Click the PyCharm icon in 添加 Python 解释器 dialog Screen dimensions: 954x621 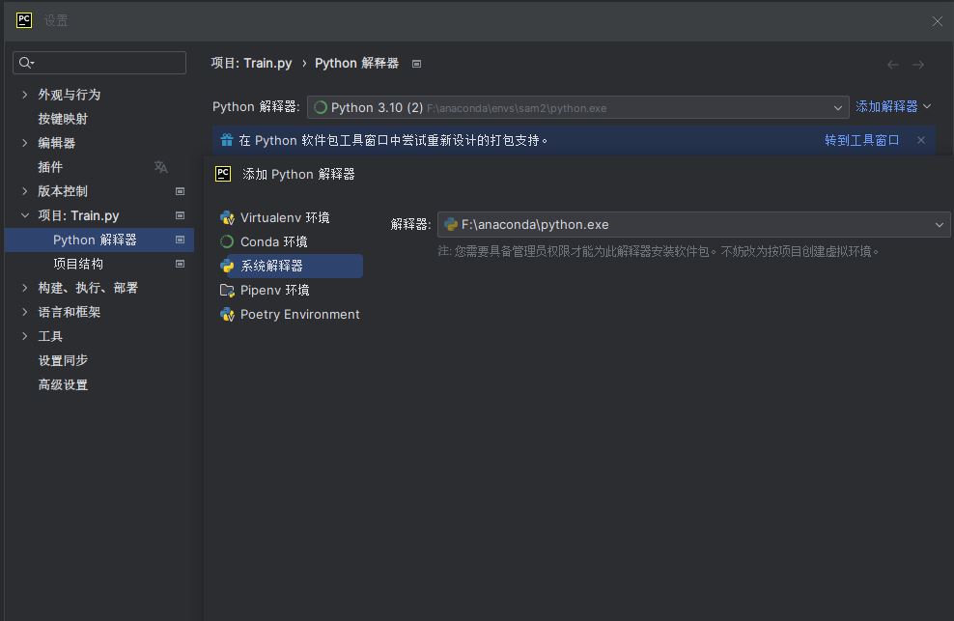(223, 174)
